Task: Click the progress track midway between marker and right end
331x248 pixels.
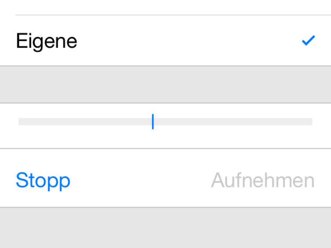Action: coord(233,122)
